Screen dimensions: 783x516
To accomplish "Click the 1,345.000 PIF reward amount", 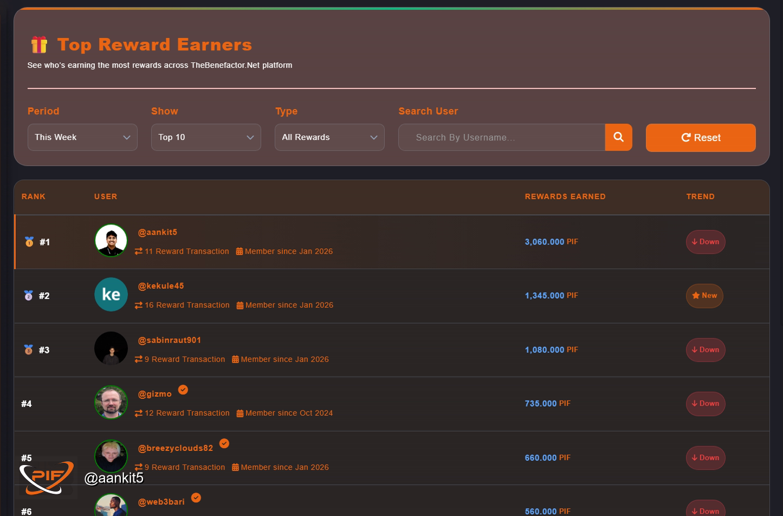I will [552, 295].
